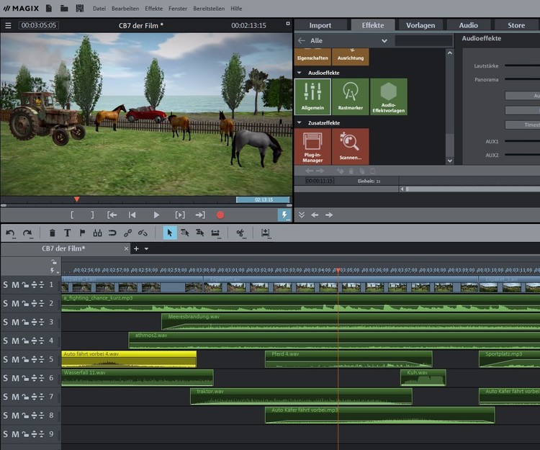Viewport: 540px width, 450px height.
Task: Solo track 7 with the S button
Action: click(x=5, y=397)
